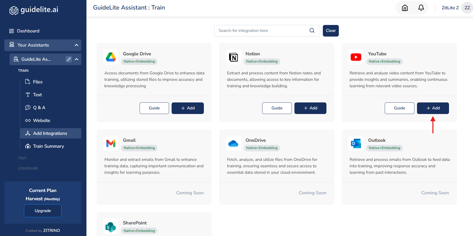Click Native+Embedding tag on Gmail card
This screenshot has height=236, width=473.
(139, 148)
